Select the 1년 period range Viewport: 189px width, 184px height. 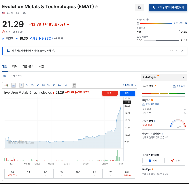pos(94,174)
